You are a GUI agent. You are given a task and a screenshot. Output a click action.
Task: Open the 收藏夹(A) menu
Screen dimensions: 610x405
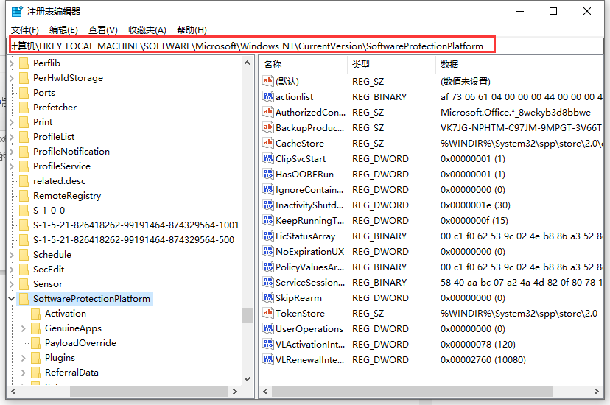point(147,29)
